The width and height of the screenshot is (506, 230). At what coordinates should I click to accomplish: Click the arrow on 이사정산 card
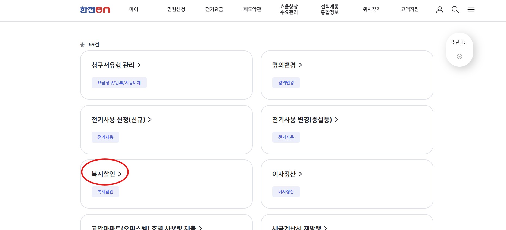click(301, 174)
